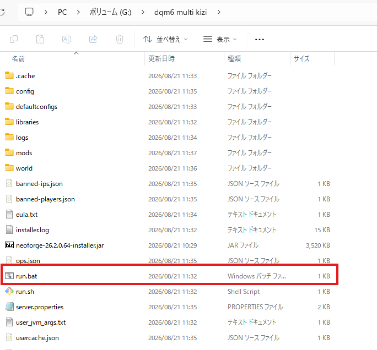377x350 pixels.
Task: Click the banned-ips.json file icon
Action: pos(9,184)
